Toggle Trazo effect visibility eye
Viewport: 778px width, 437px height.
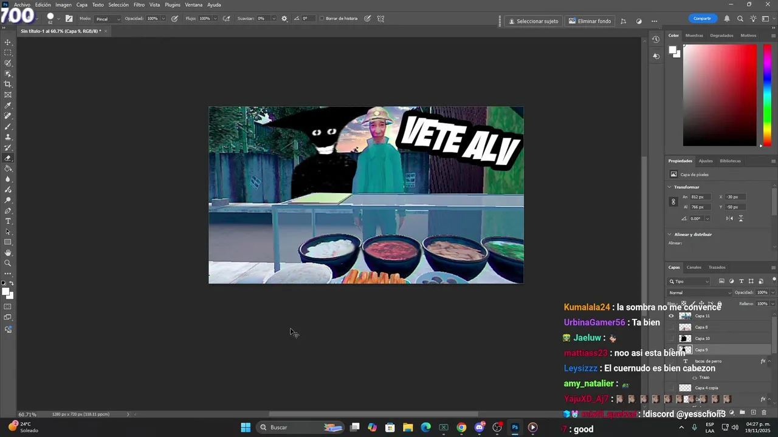pyautogui.click(x=695, y=378)
